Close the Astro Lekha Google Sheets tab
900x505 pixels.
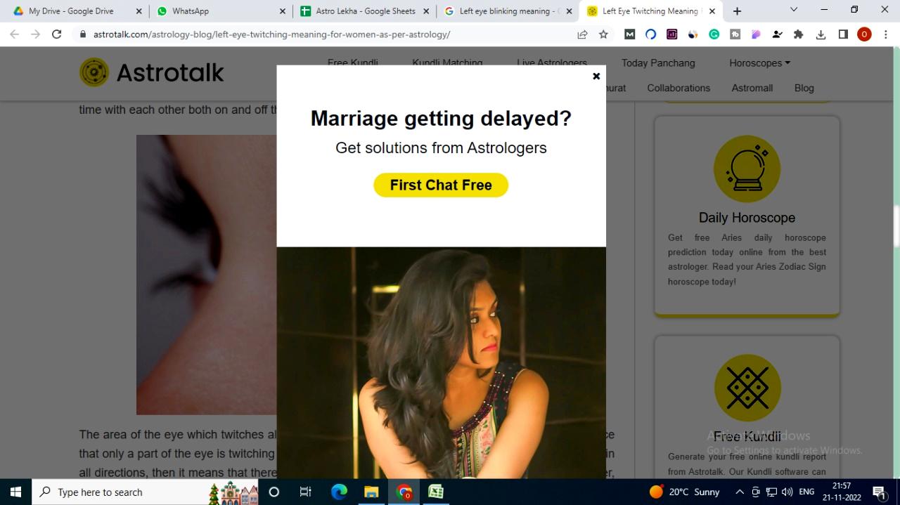[x=426, y=11]
